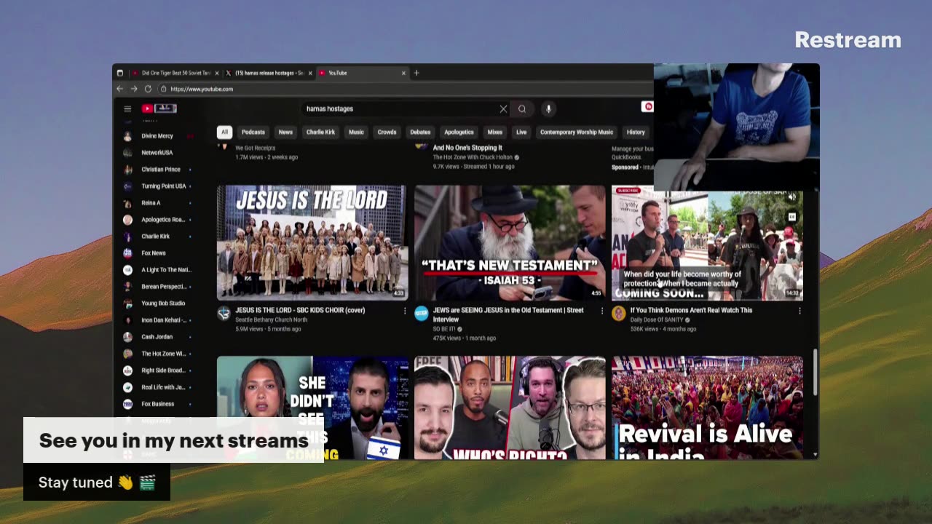Select the Crowds filter chip
Viewport: 932px width, 524px height.
pos(387,132)
